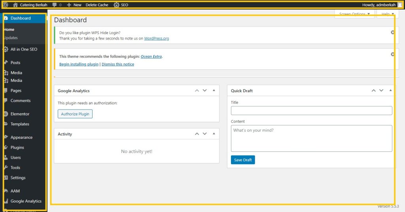Viewport: 405px width, 212px height.
Task: Select Home submenu under Dashboard
Action: point(9,29)
